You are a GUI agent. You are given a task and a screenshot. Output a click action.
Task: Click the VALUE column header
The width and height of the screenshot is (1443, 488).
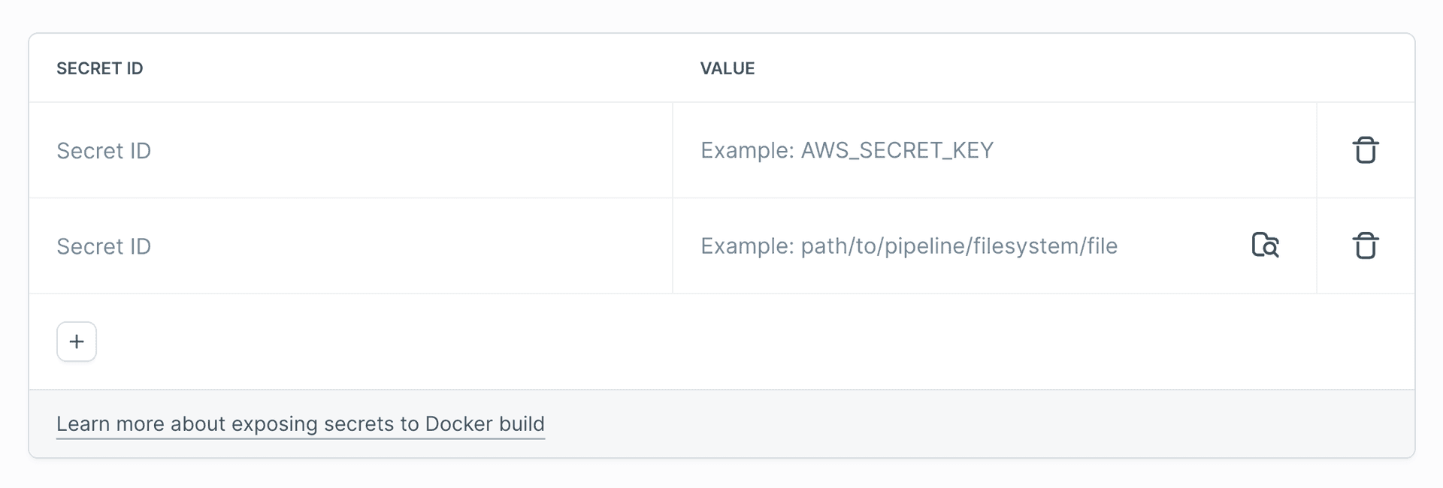728,68
